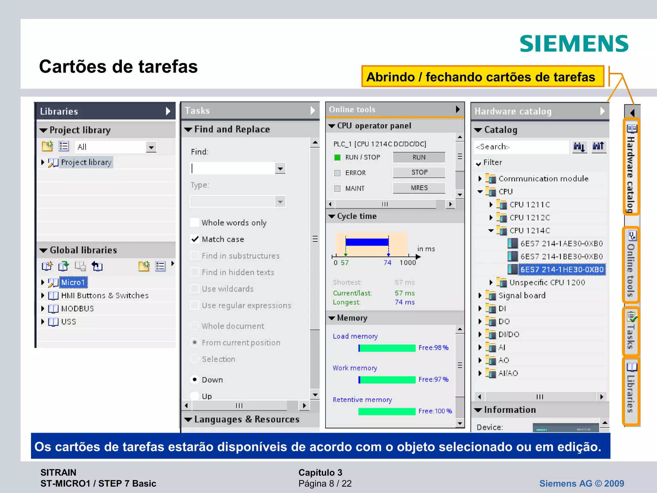Click the Find text input field
The height and width of the screenshot is (493, 657).
[233, 169]
